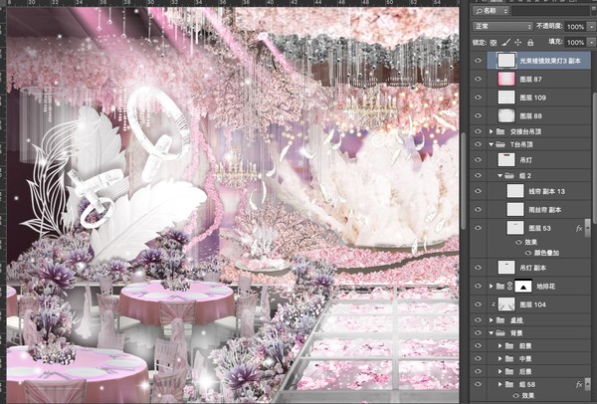This screenshot has width=597, height=404.
Task: Click the lock all padlock icon
Action: point(530,42)
